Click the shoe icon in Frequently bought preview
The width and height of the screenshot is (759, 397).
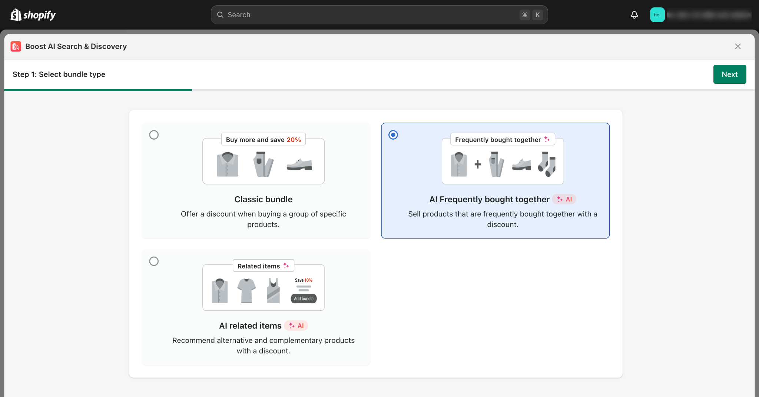(521, 164)
